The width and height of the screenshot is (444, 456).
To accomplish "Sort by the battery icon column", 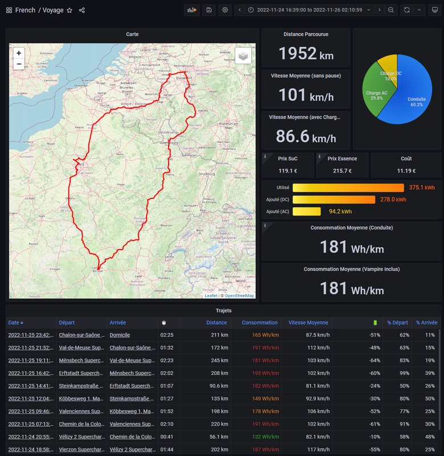I will [375, 323].
